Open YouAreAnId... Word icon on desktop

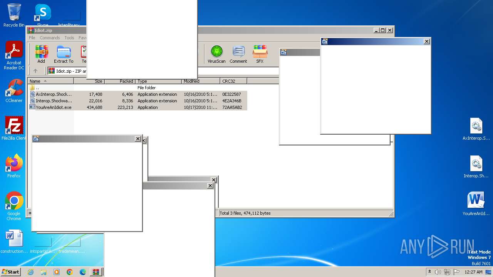476,204
